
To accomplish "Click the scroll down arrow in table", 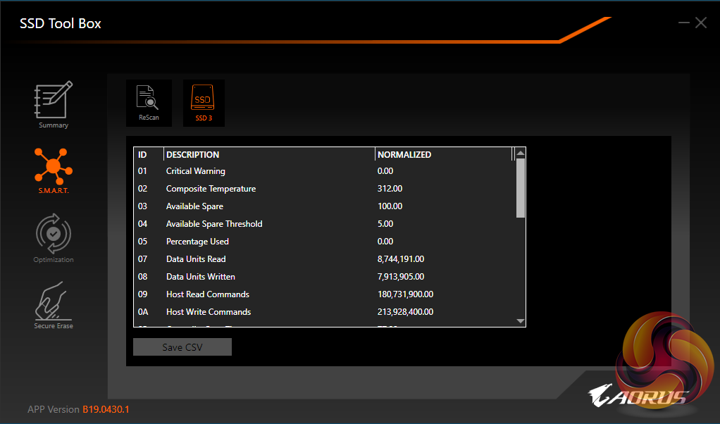I will 520,320.
